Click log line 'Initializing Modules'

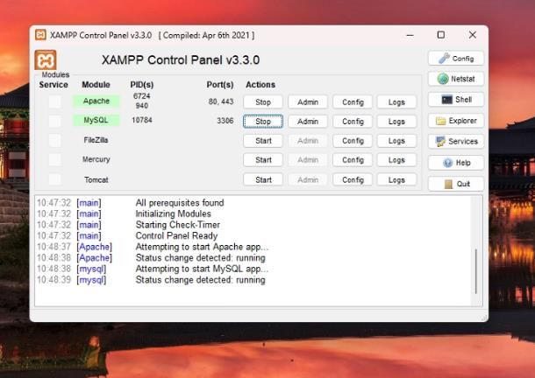174,213
